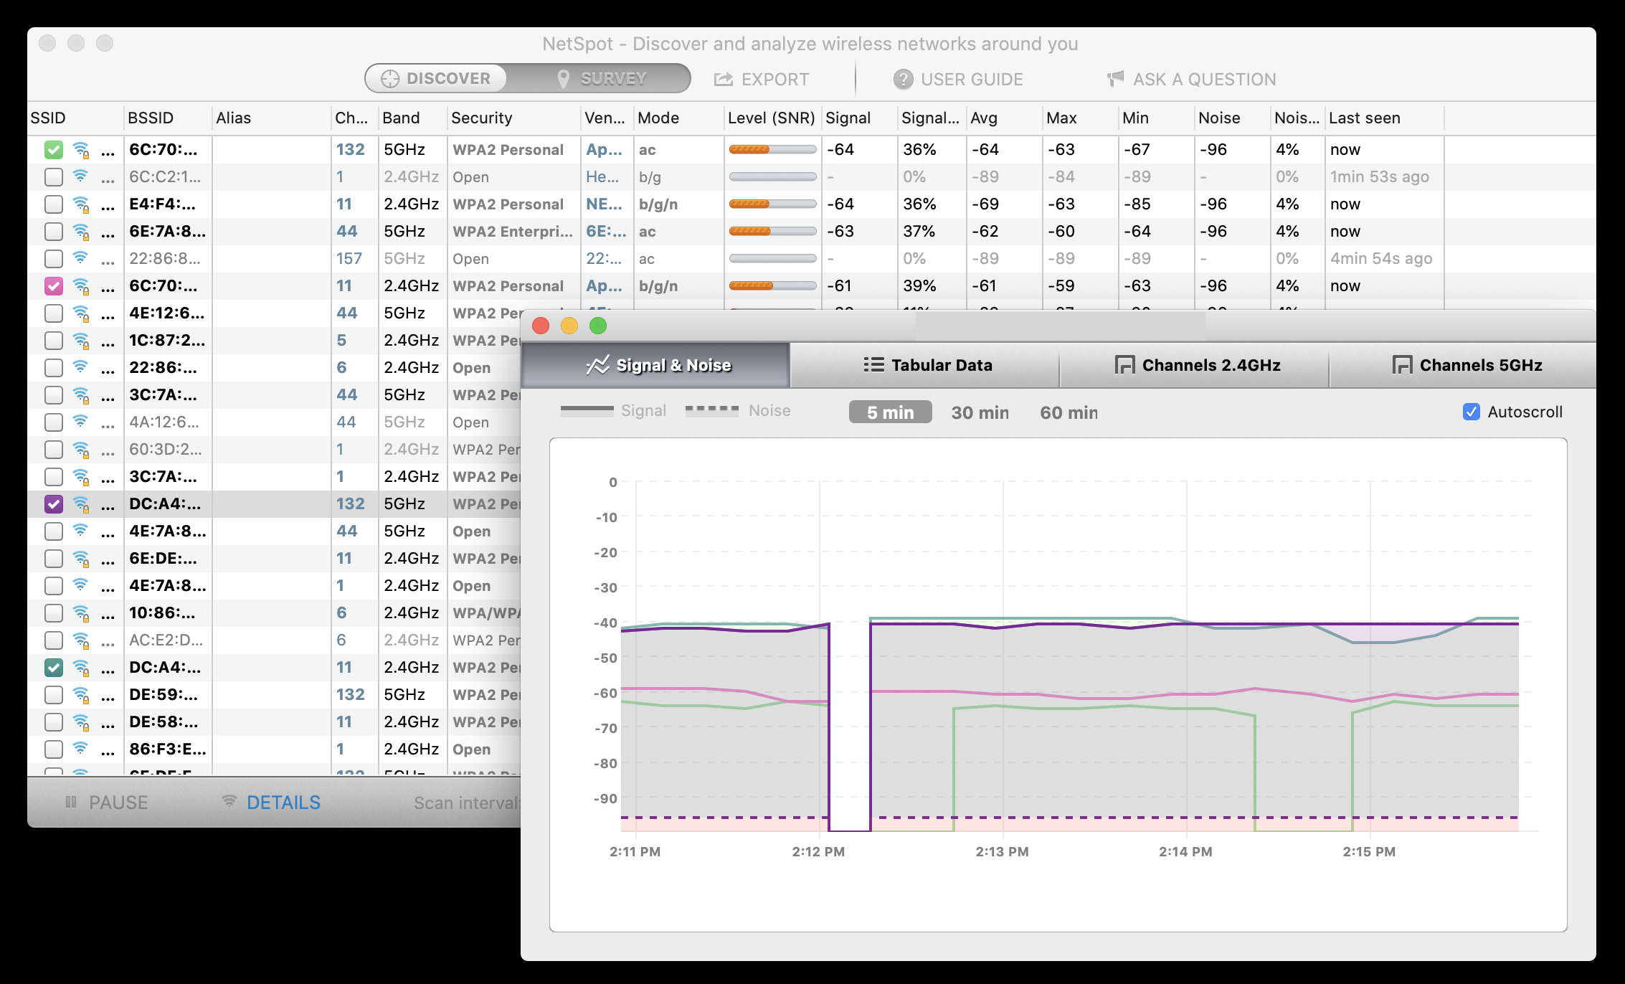Screen dimensions: 1625x984
Task: Click the 2:13 PM time axis label
Action: coord(1002,852)
